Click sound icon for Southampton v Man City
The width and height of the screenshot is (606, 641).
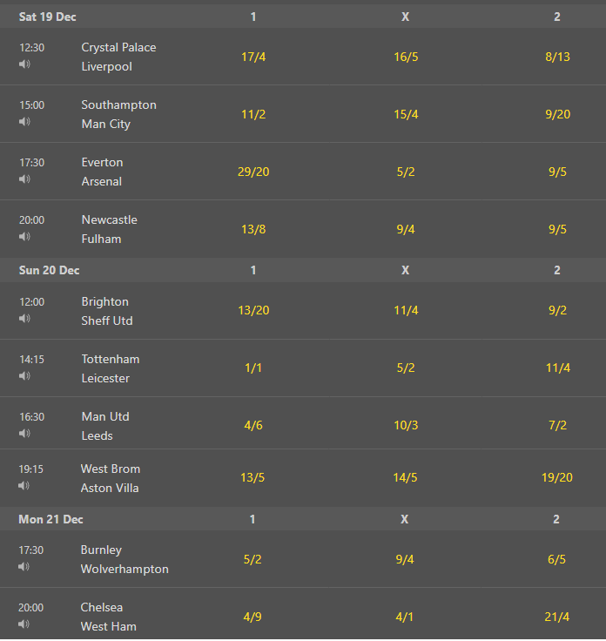pos(24,121)
